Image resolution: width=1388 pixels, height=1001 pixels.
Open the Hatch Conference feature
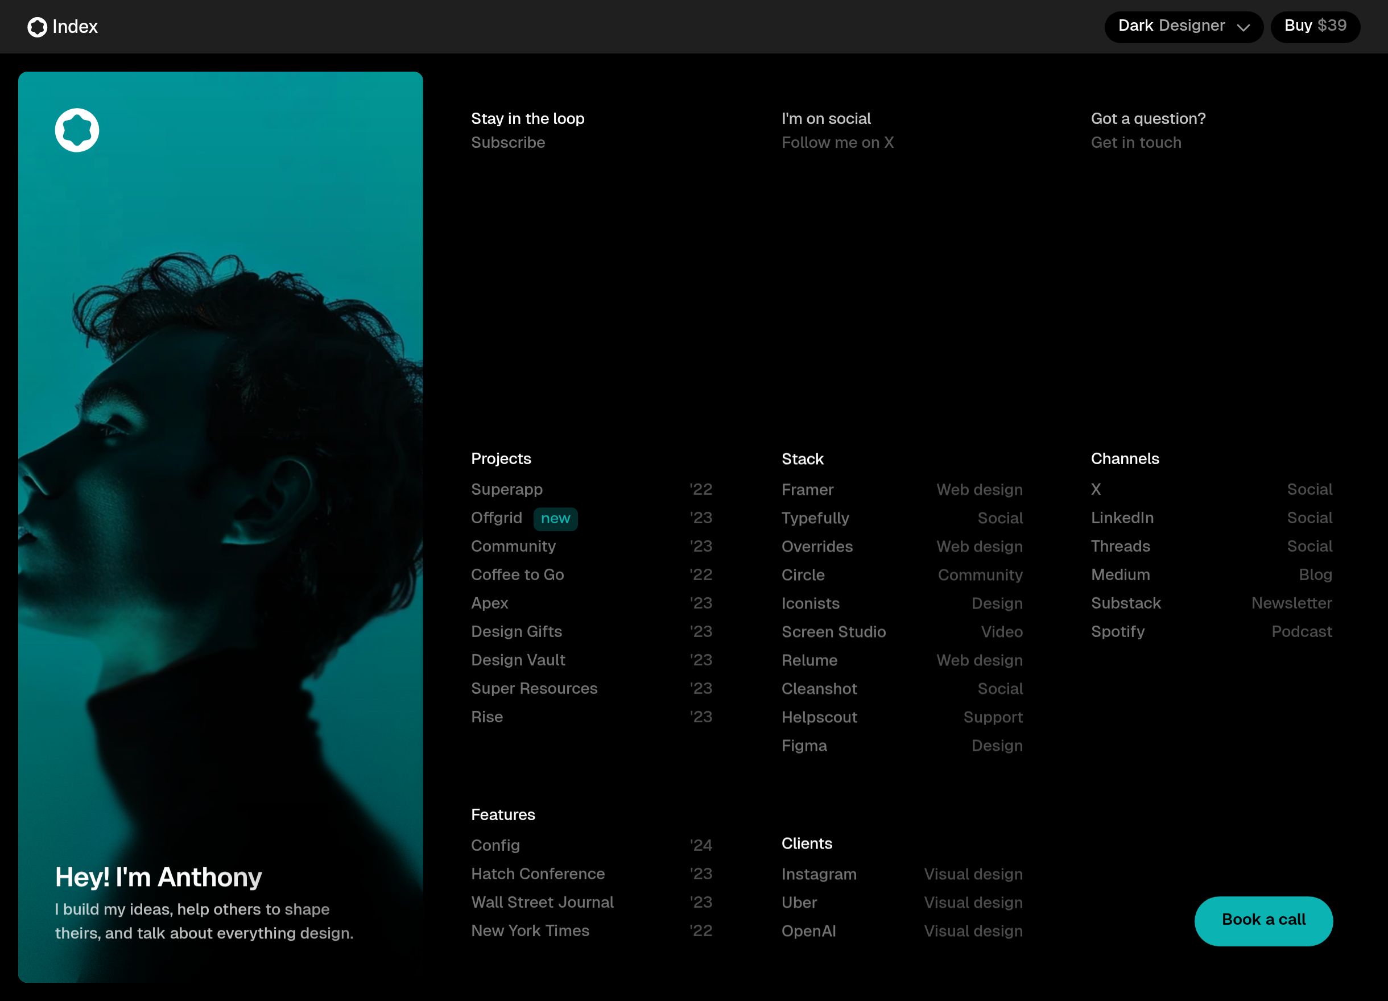pos(538,873)
